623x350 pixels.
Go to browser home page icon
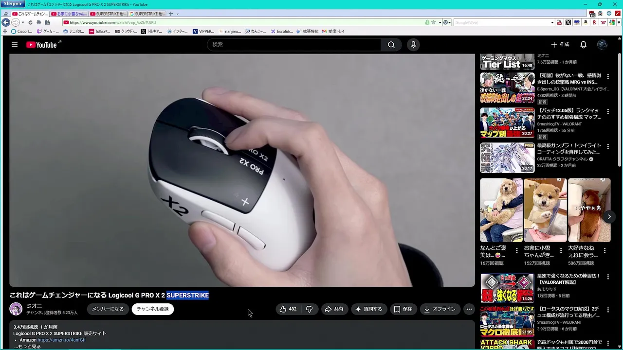click(x=38, y=22)
